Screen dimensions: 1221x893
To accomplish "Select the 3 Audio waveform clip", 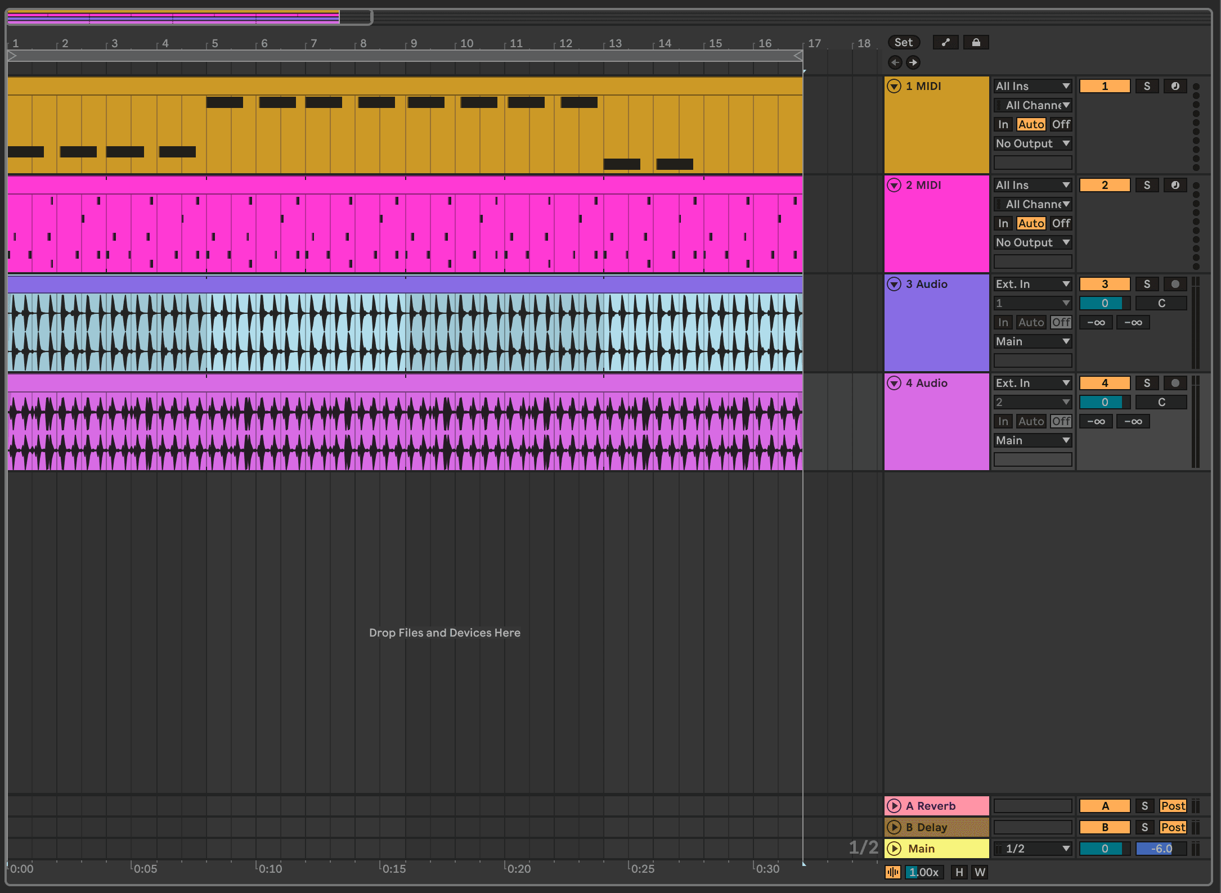I will [405, 332].
